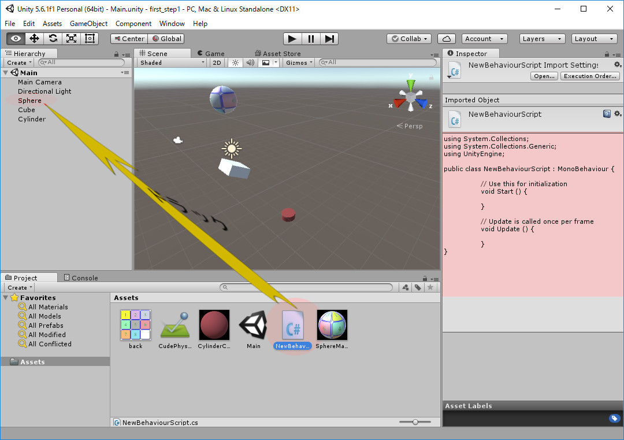Select the Scale tool in toolbar
Viewport: 624px width, 440px height.
point(71,39)
